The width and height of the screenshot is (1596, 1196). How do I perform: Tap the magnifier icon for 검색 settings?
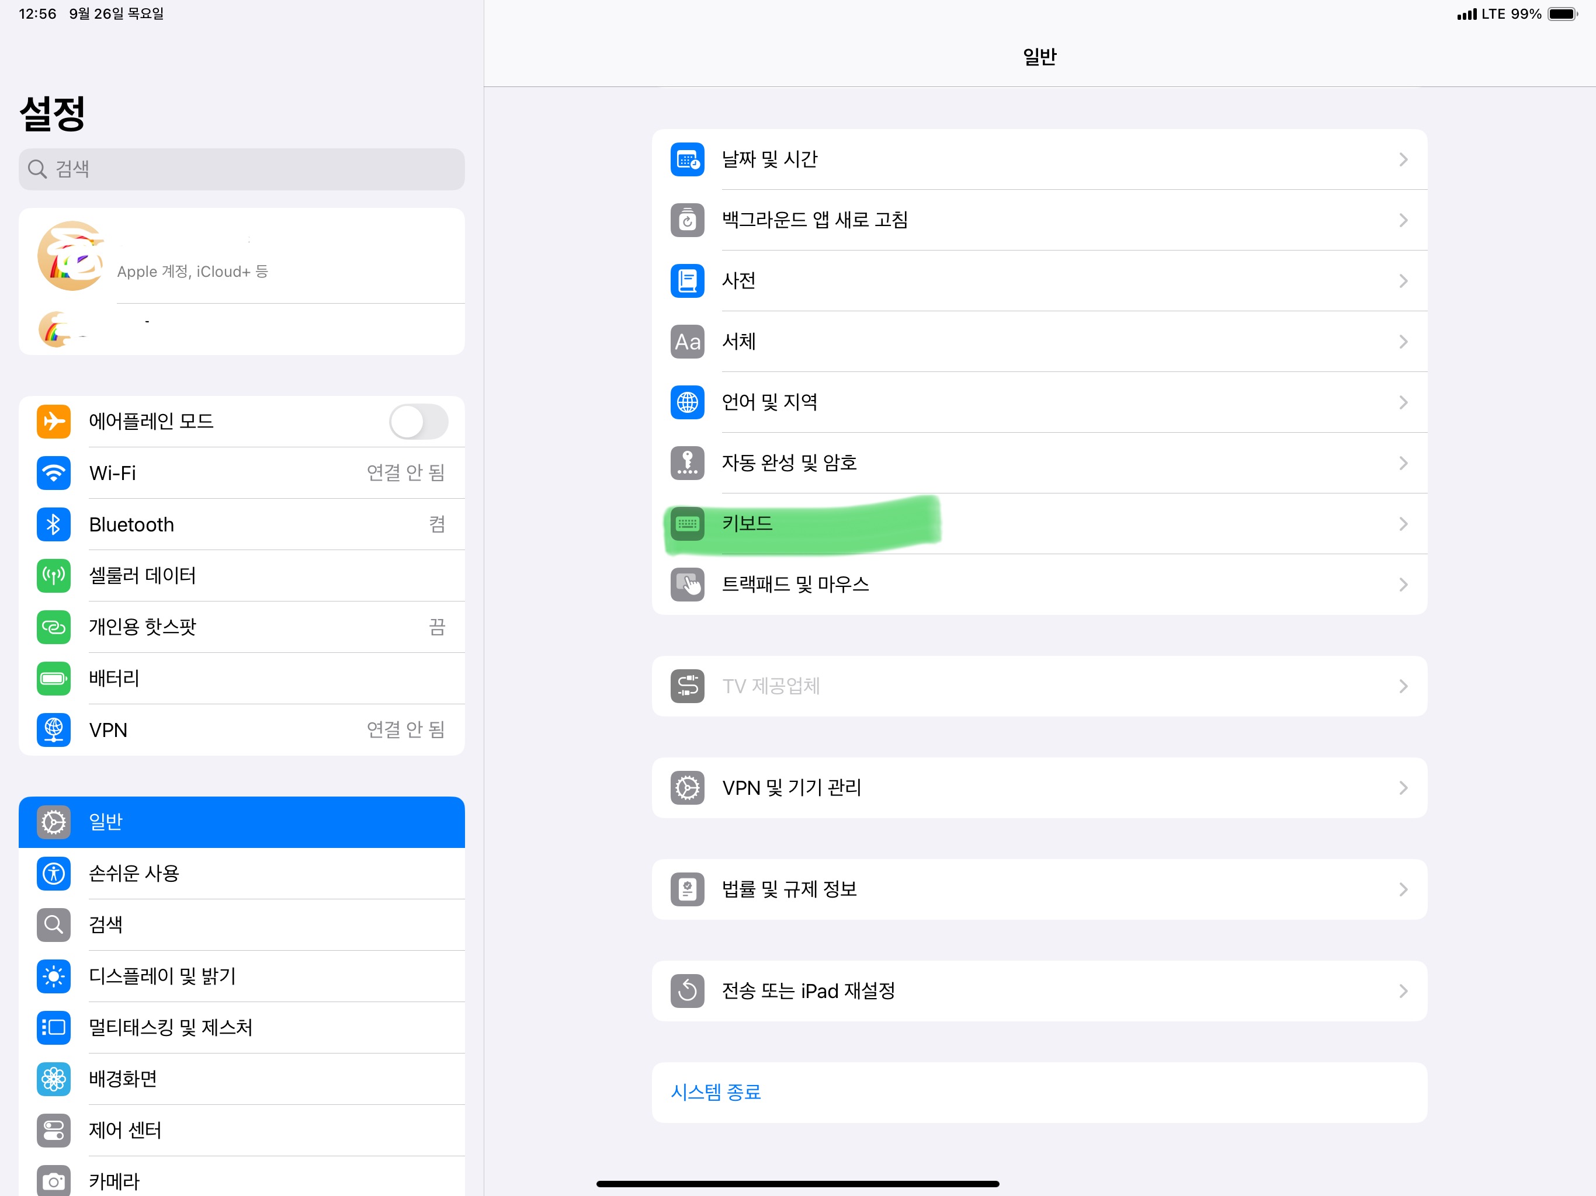[x=53, y=925]
